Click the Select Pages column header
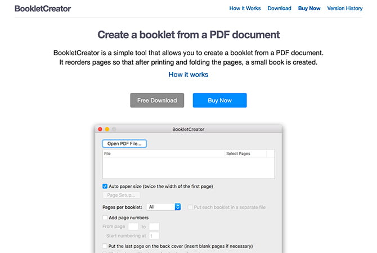The width and height of the screenshot is (377, 253). (245, 153)
